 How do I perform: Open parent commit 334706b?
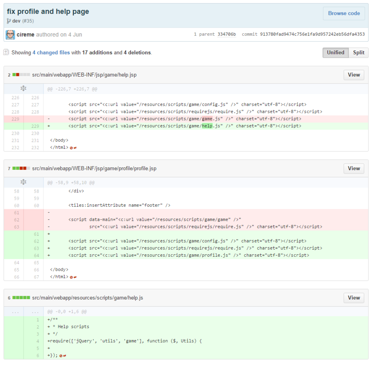227,34
